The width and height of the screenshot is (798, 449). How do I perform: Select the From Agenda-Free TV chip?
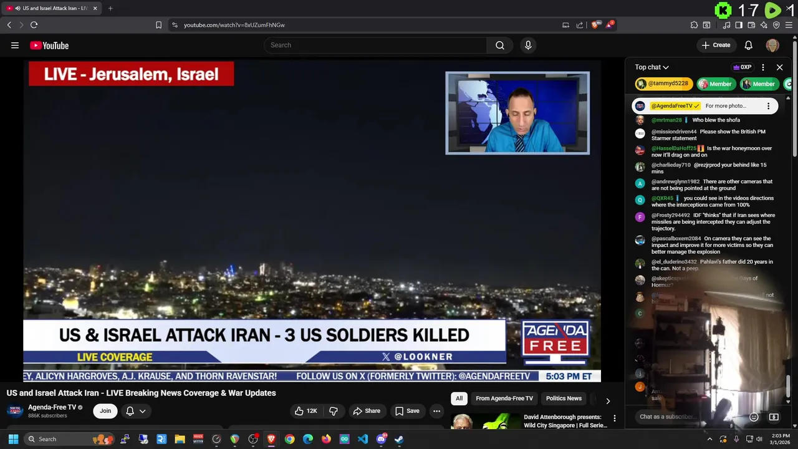click(x=504, y=398)
